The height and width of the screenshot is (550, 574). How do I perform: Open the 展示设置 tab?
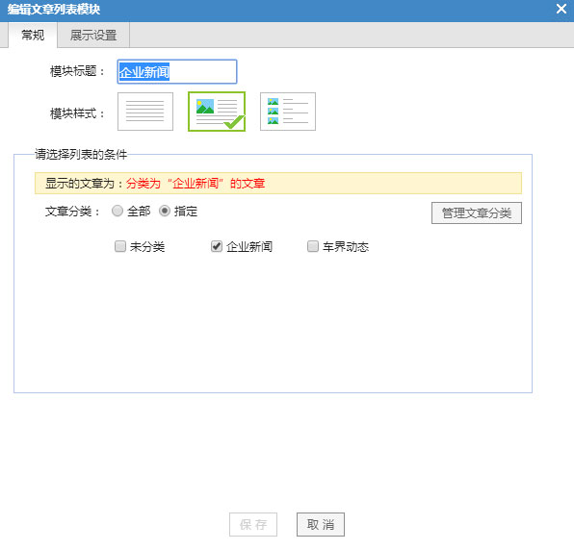coord(93,35)
